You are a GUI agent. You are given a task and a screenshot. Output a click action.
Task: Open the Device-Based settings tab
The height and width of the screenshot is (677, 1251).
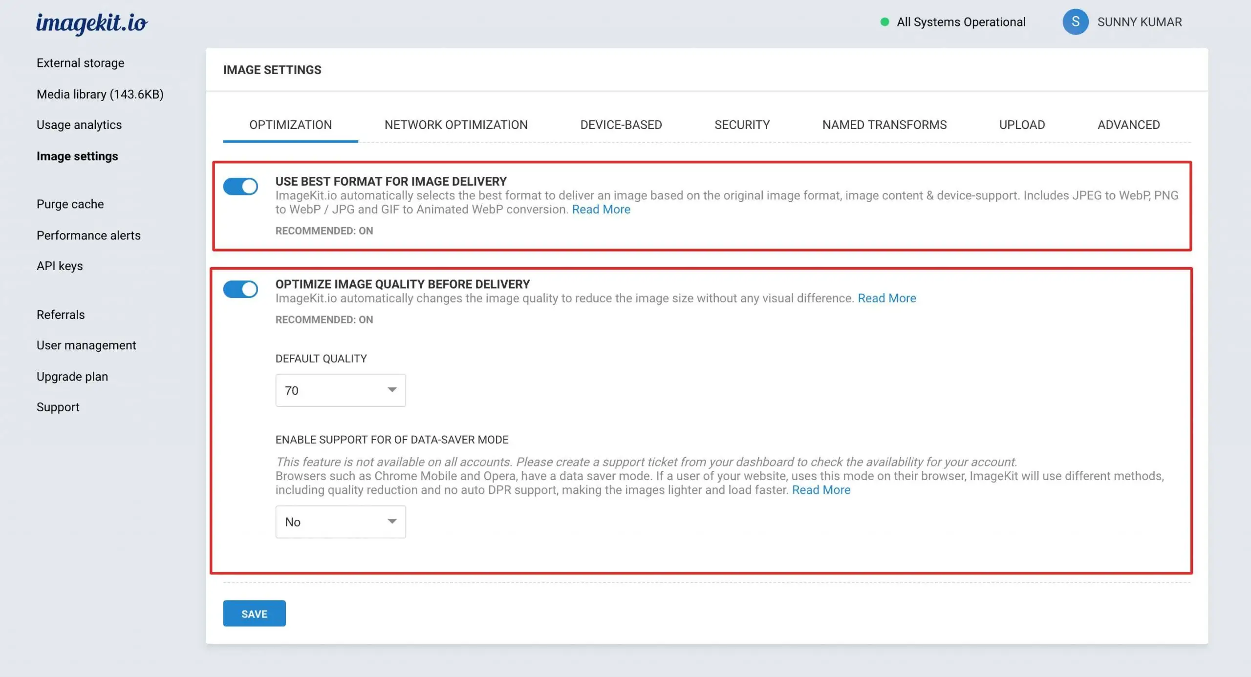[x=621, y=125]
